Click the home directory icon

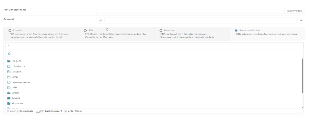10,53
